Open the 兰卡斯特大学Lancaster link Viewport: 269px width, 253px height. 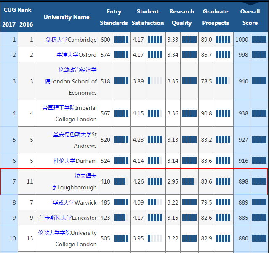click(x=68, y=218)
